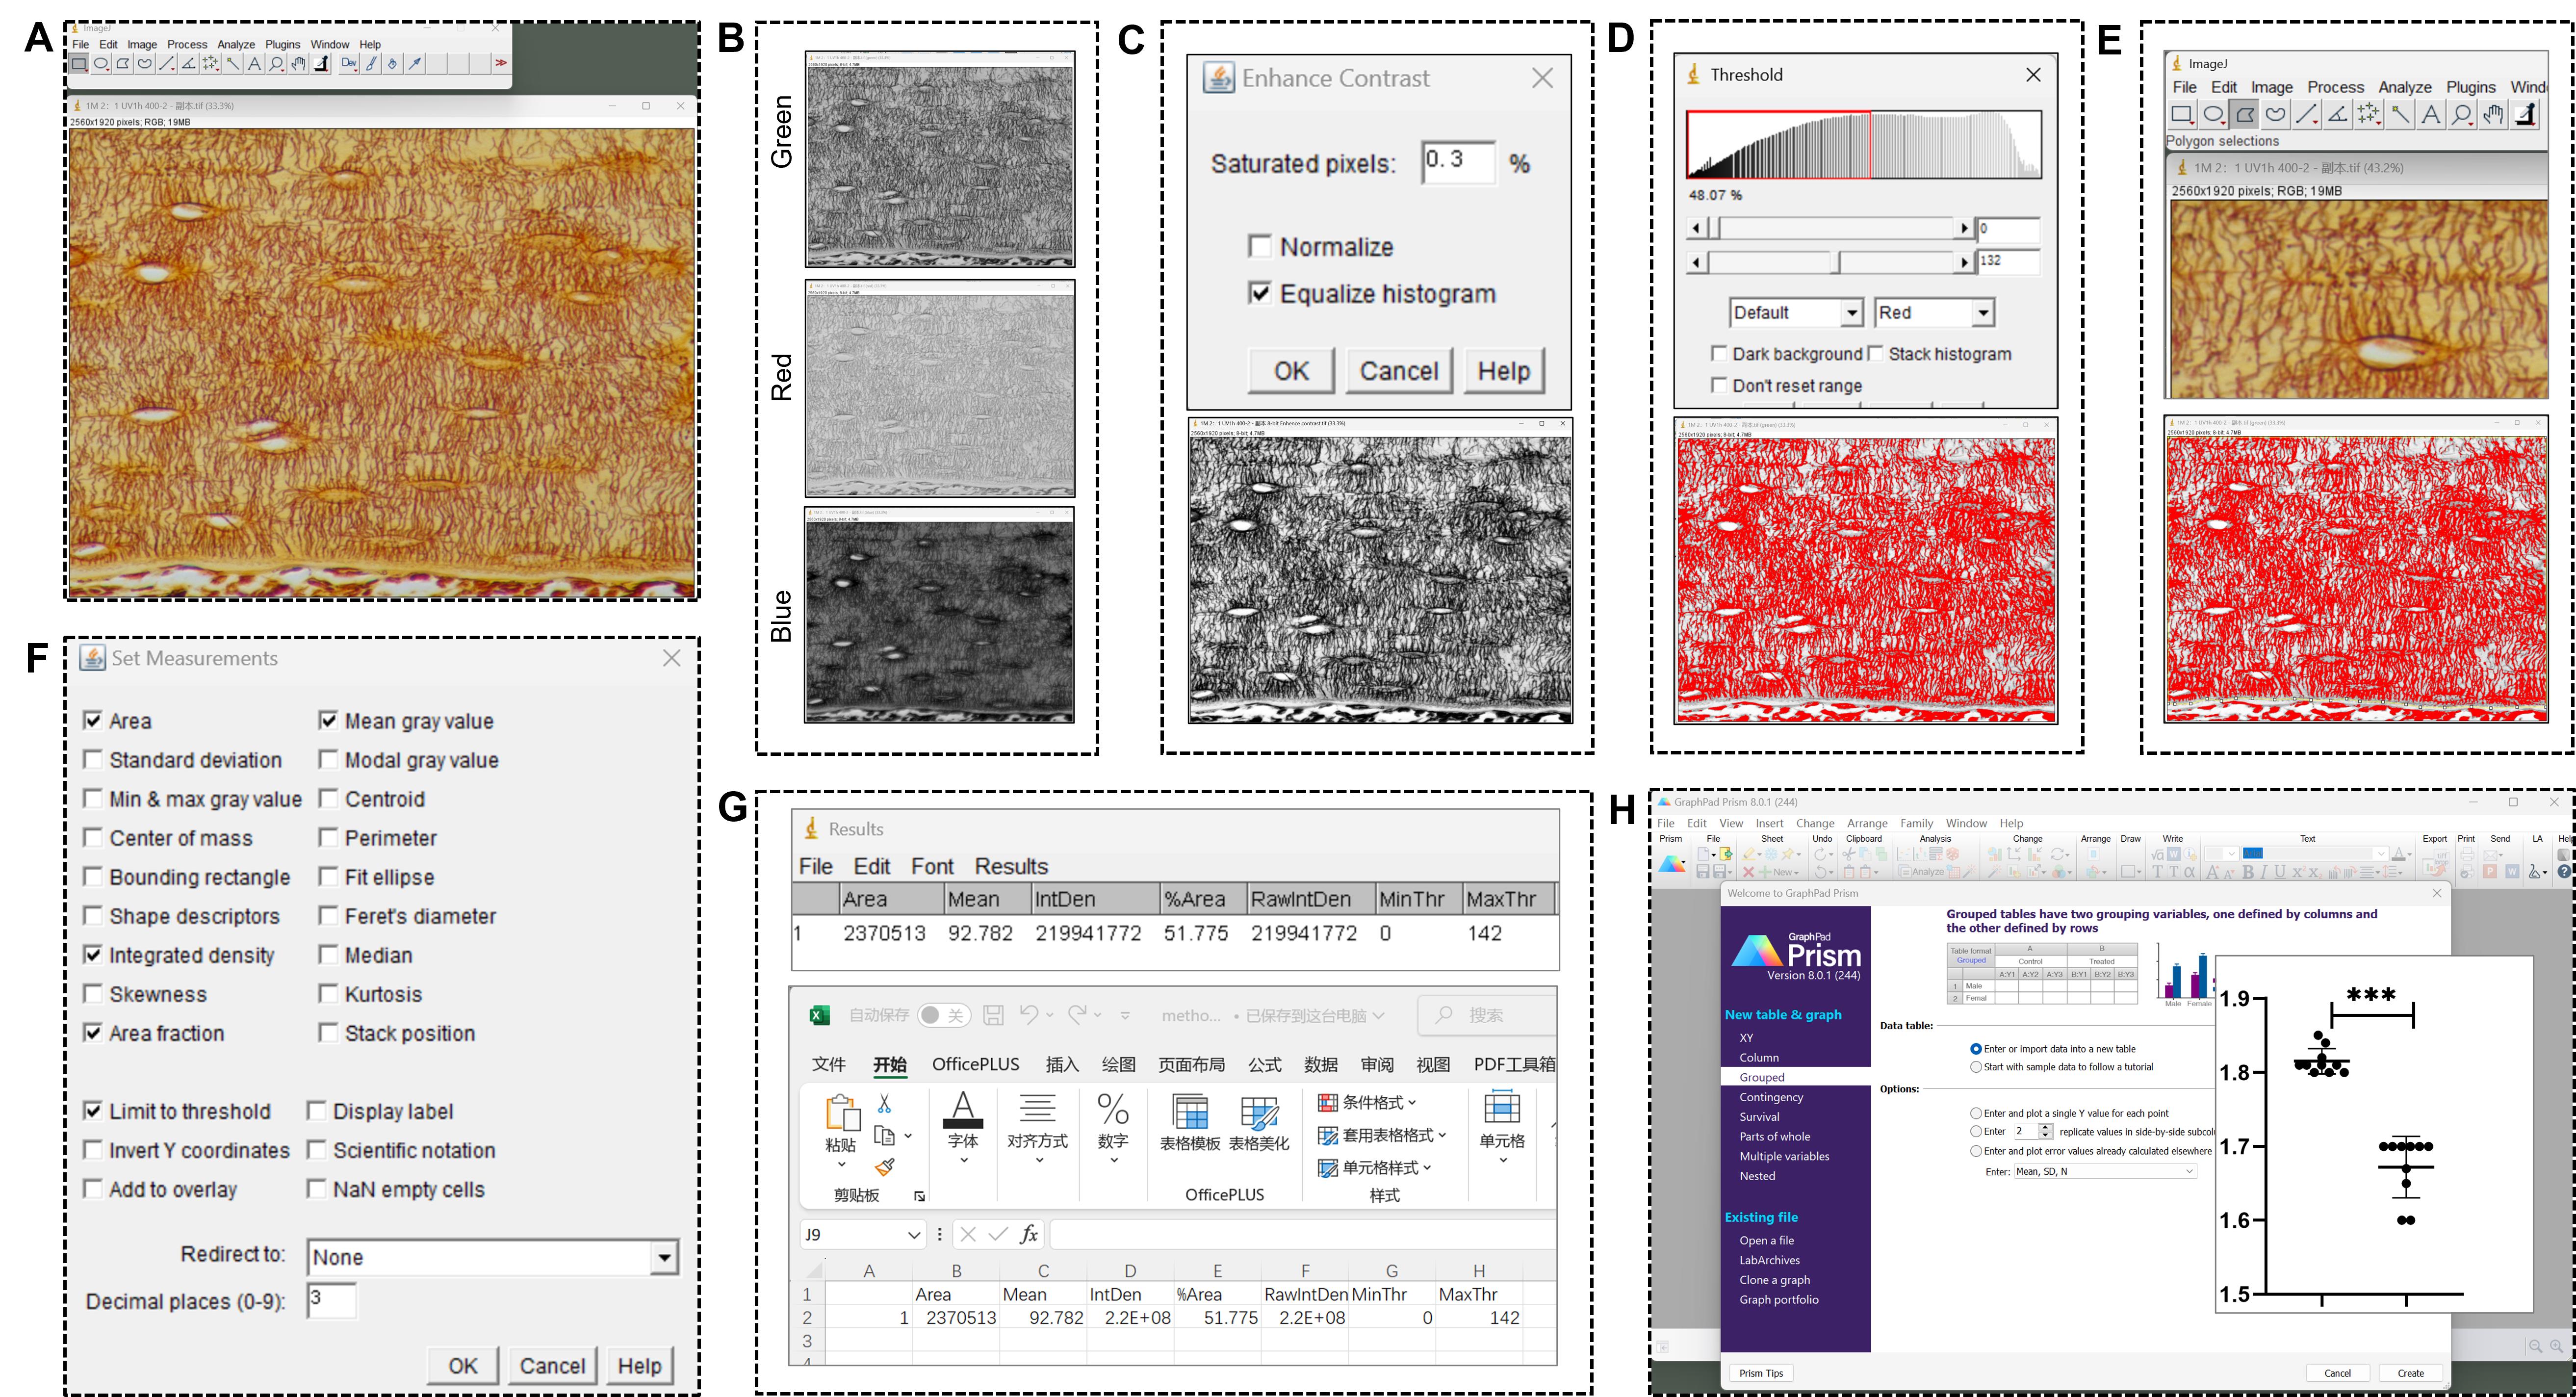Open the Redirect to None dropdown
Viewport: 2576px width, 1397px height.
point(493,1257)
